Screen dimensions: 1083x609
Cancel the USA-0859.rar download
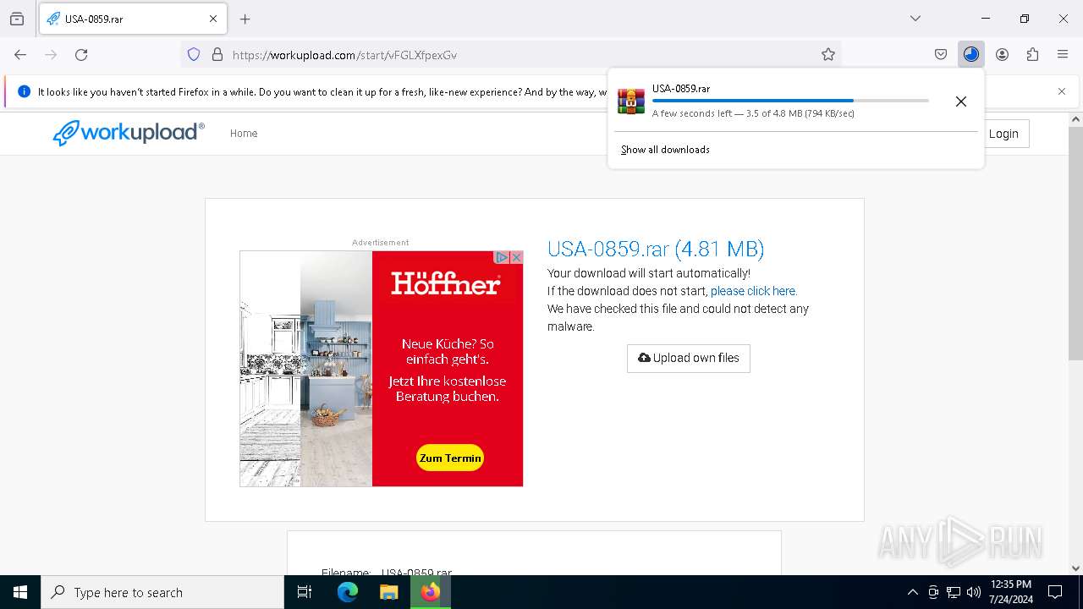(961, 101)
